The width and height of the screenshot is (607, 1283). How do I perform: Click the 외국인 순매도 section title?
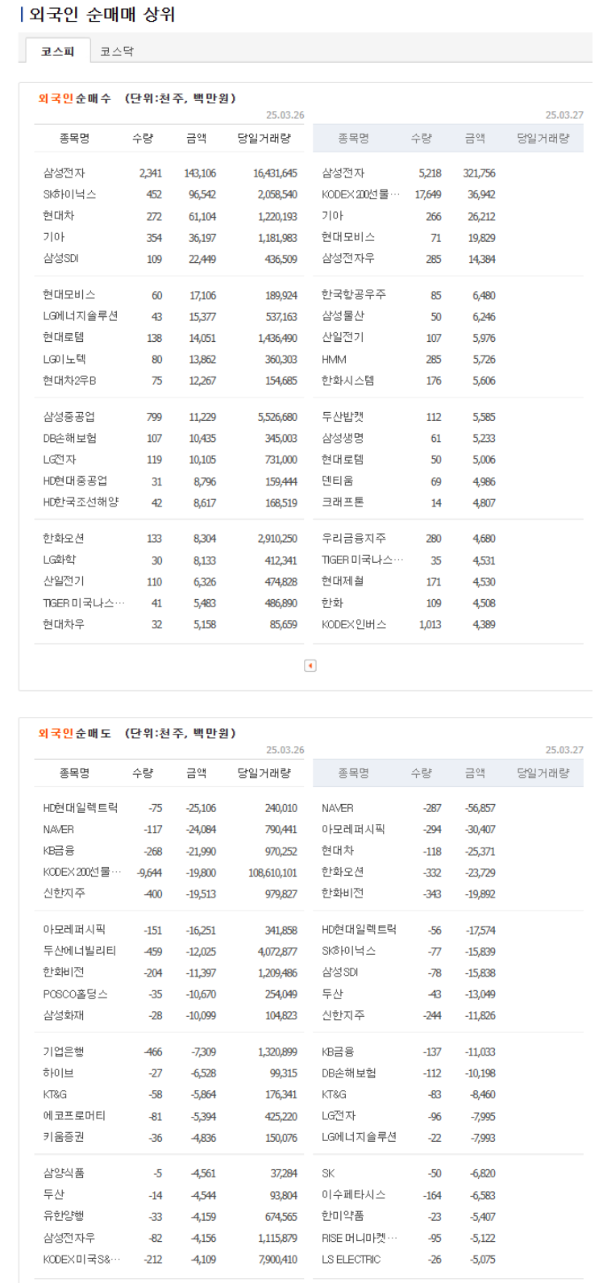[x=75, y=733]
